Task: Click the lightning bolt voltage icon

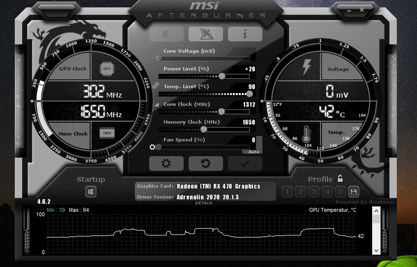Action: [307, 67]
